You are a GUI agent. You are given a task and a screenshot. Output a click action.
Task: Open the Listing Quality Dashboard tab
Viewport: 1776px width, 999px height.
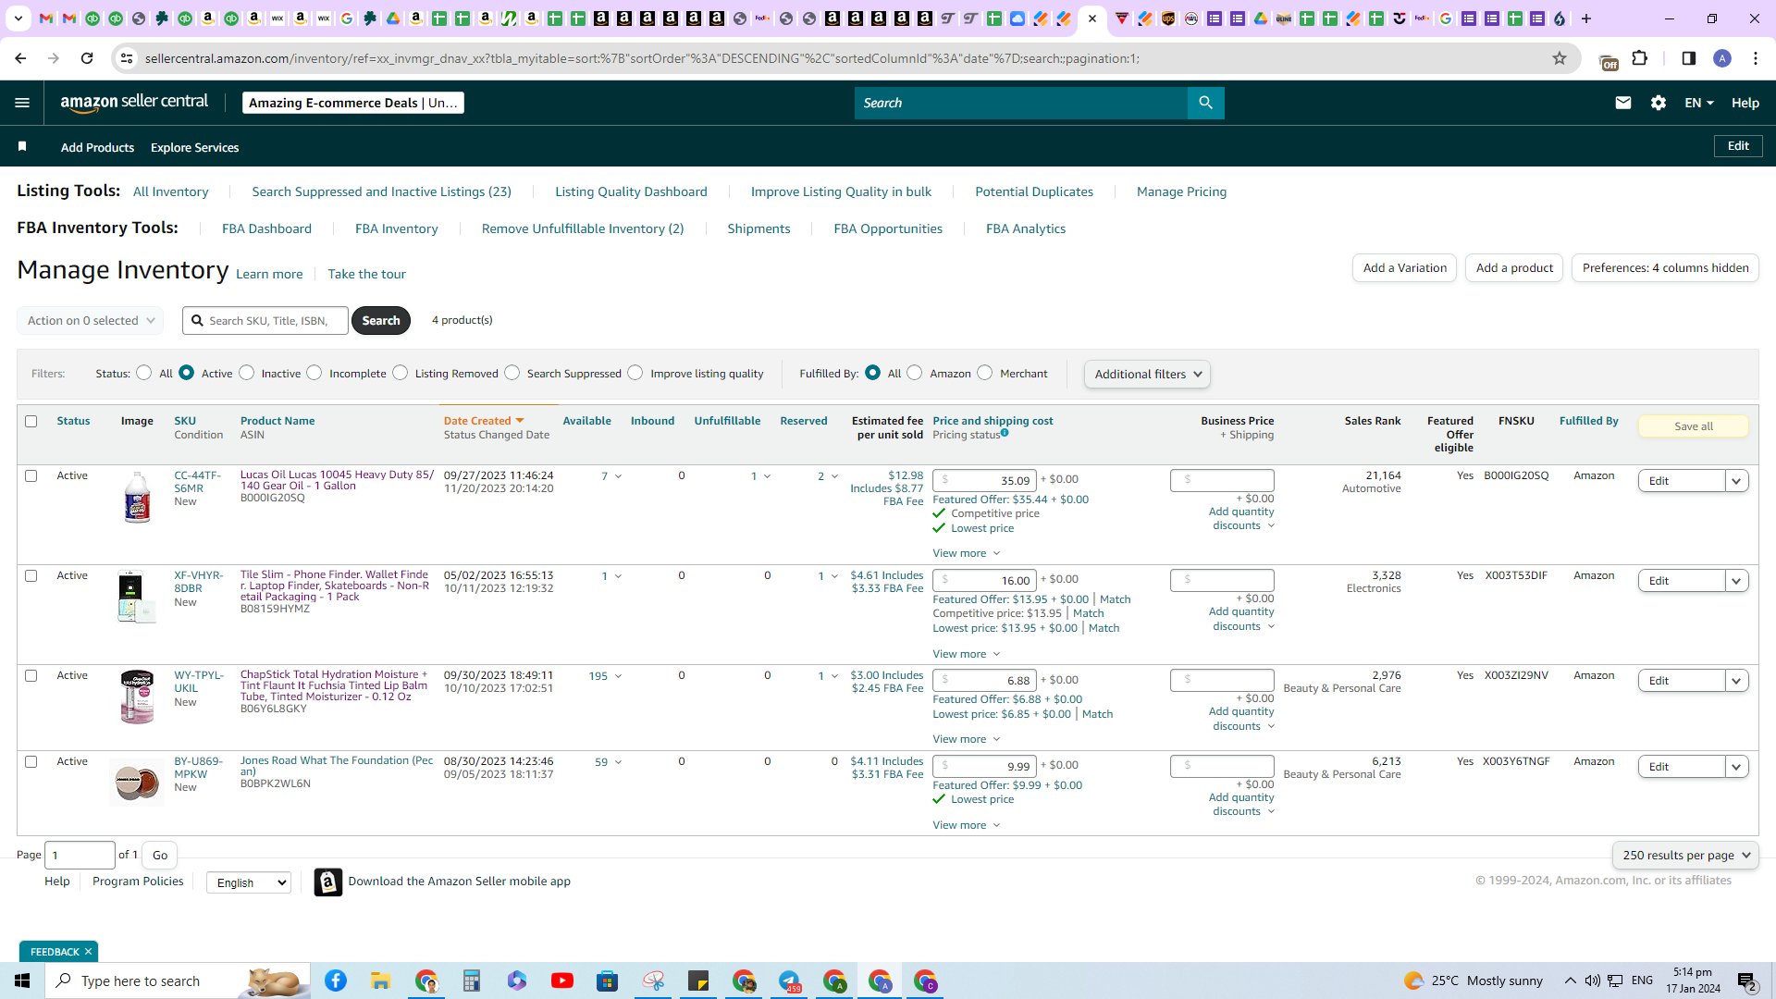631,191
